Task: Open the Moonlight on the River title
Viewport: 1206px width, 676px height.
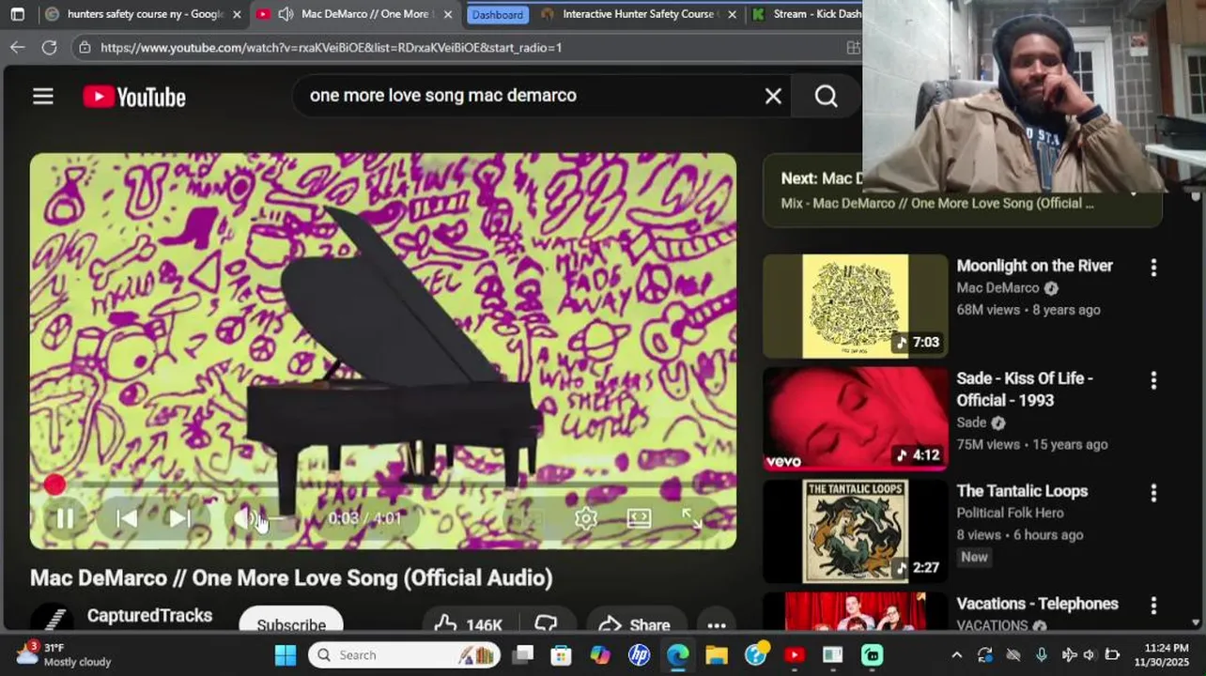Action: (1034, 266)
